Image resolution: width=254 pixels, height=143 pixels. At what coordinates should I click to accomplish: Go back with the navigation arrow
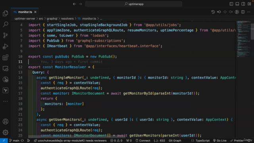[x=74, y=4]
